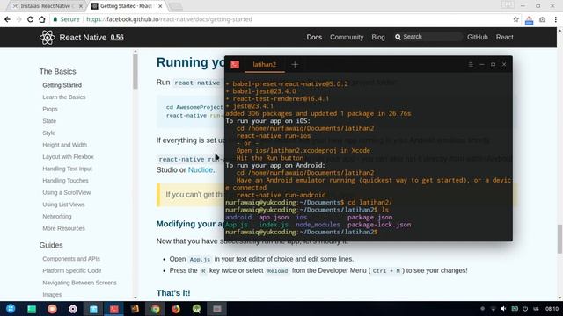Select the latihan2 terminal tab
The width and height of the screenshot is (563, 316).
(x=265, y=64)
